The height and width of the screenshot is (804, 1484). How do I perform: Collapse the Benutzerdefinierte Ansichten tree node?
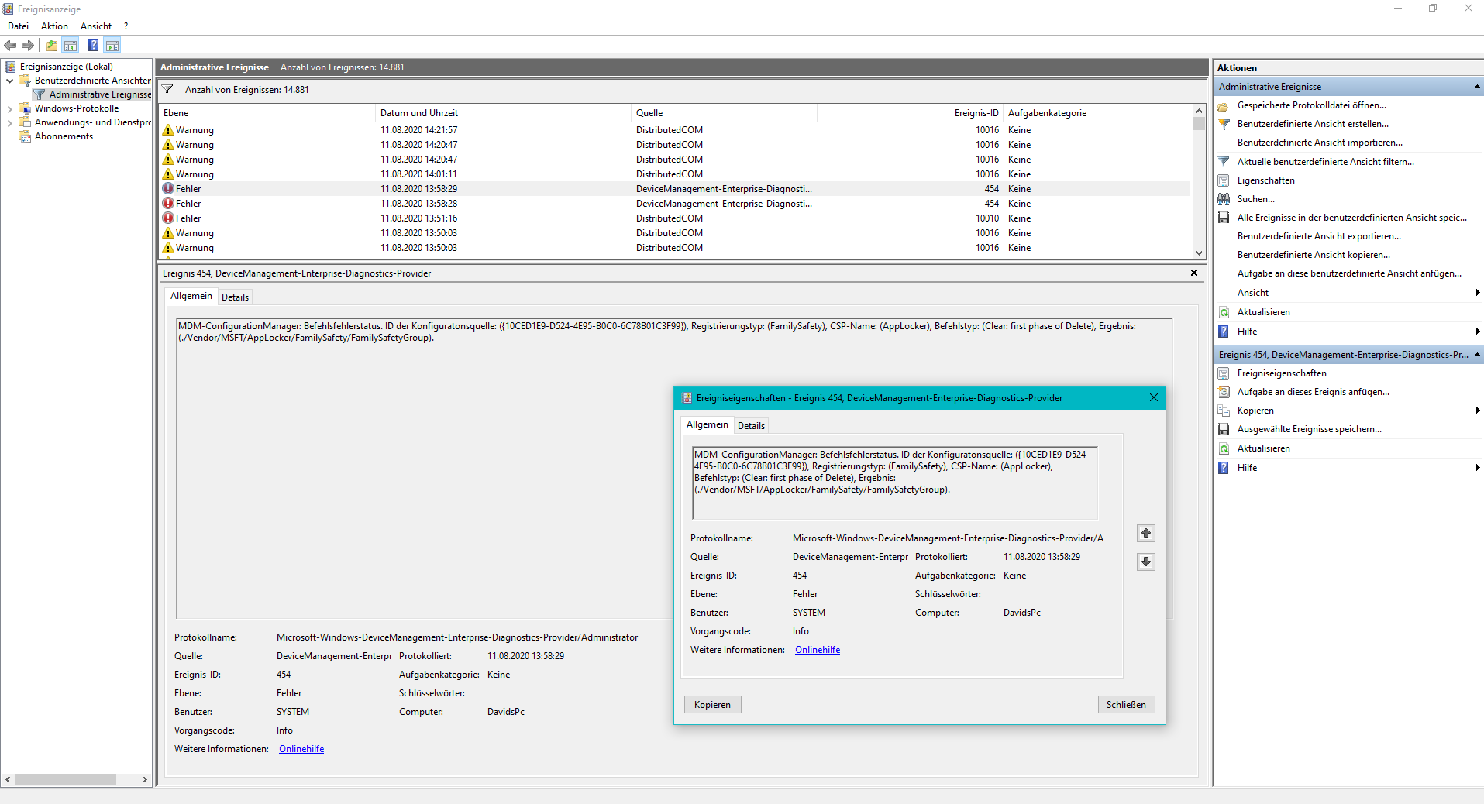(9, 81)
